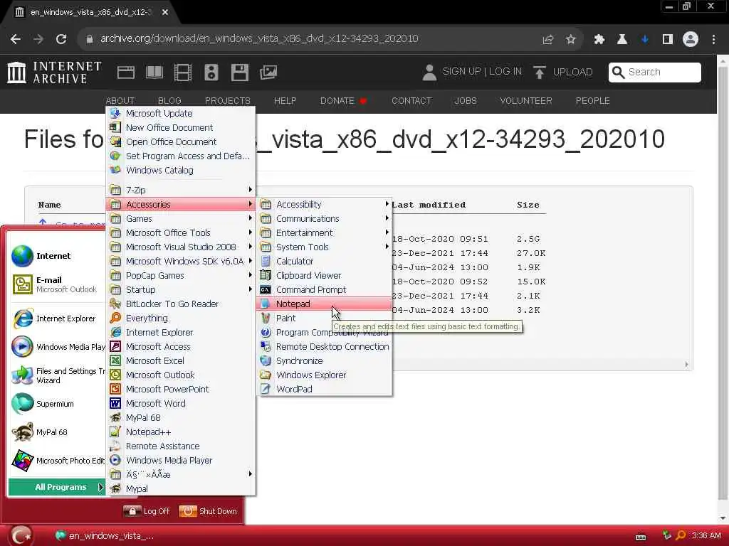Viewport: 729px width, 546px height.
Task: Click the Synchronize icon
Action: [x=266, y=360]
